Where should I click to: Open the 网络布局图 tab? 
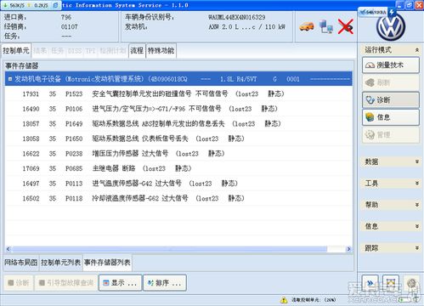click(21, 263)
